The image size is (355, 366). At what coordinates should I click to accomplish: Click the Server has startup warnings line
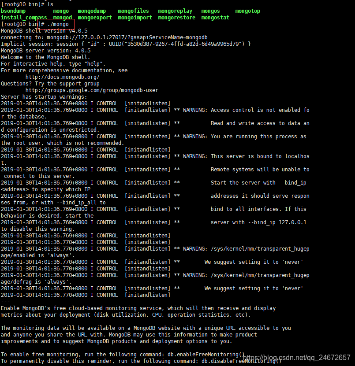coord(44,97)
